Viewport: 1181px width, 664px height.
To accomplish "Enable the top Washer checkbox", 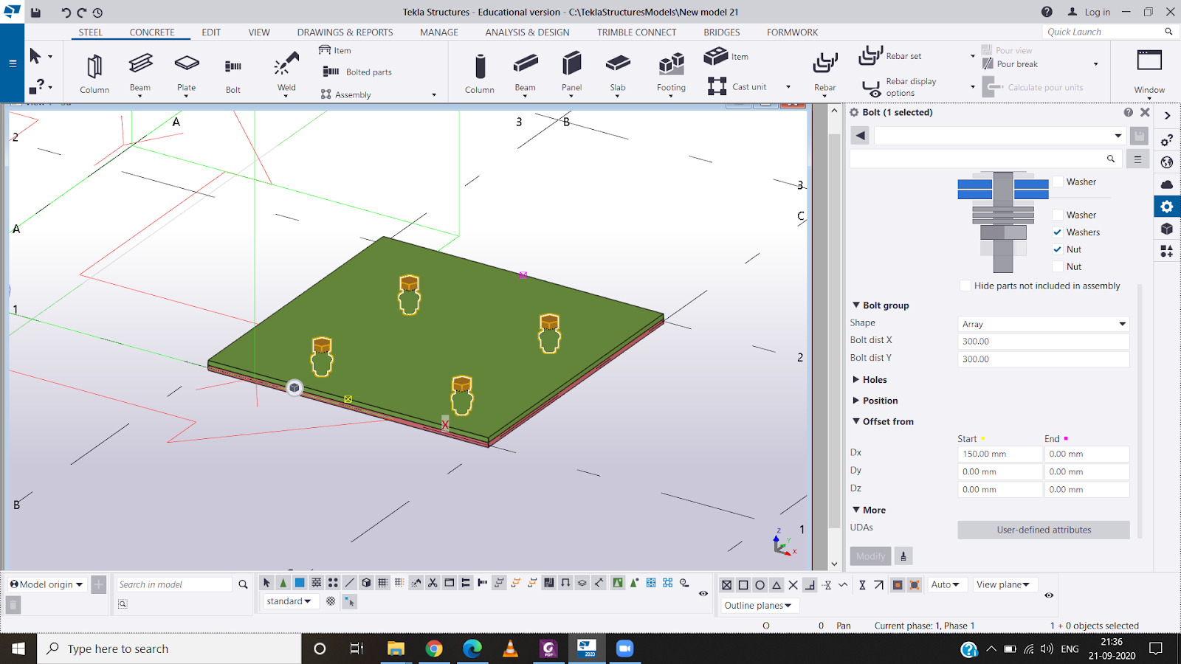I will coord(1058,181).
